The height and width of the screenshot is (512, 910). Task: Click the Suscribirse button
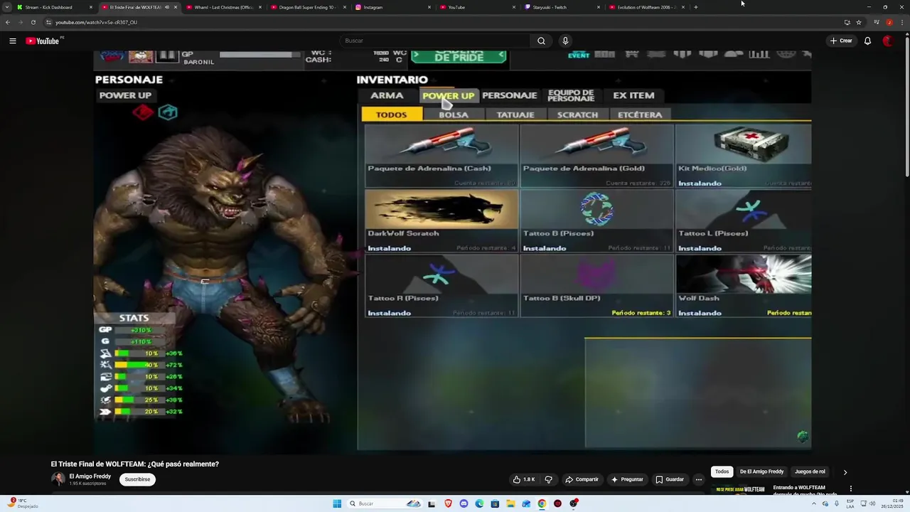[x=137, y=479]
